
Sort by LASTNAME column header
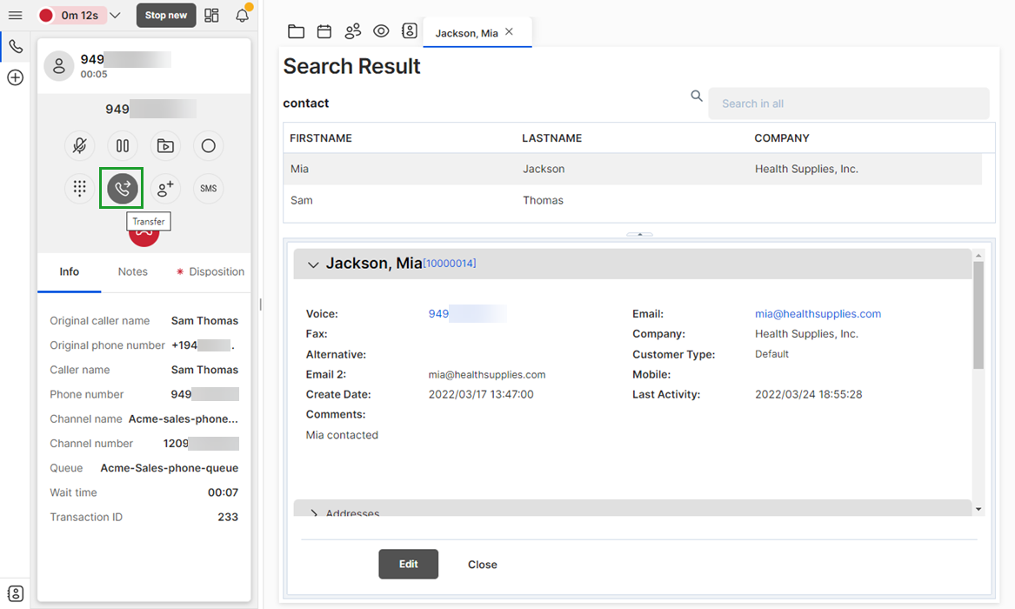[x=551, y=137]
